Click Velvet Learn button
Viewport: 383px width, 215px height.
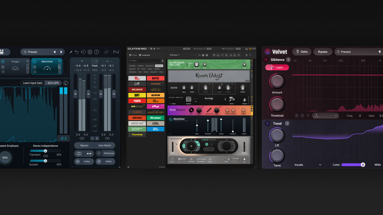[277, 67]
